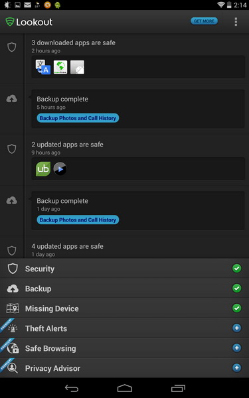
Task: Tap the cloud icon beside 1 day ago backup
Action: click(12, 200)
